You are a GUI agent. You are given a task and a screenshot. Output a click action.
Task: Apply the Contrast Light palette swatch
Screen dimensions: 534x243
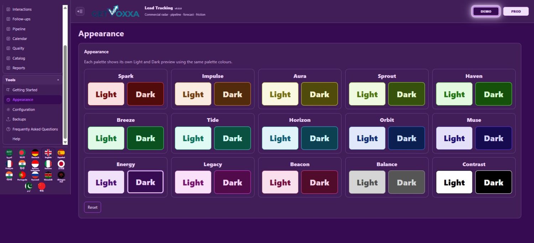(x=454, y=182)
